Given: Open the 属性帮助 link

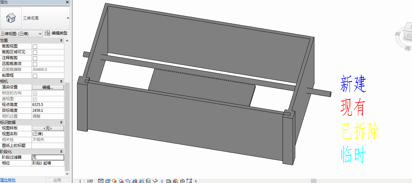Looking at the screenshot, I should coord(7,180).
